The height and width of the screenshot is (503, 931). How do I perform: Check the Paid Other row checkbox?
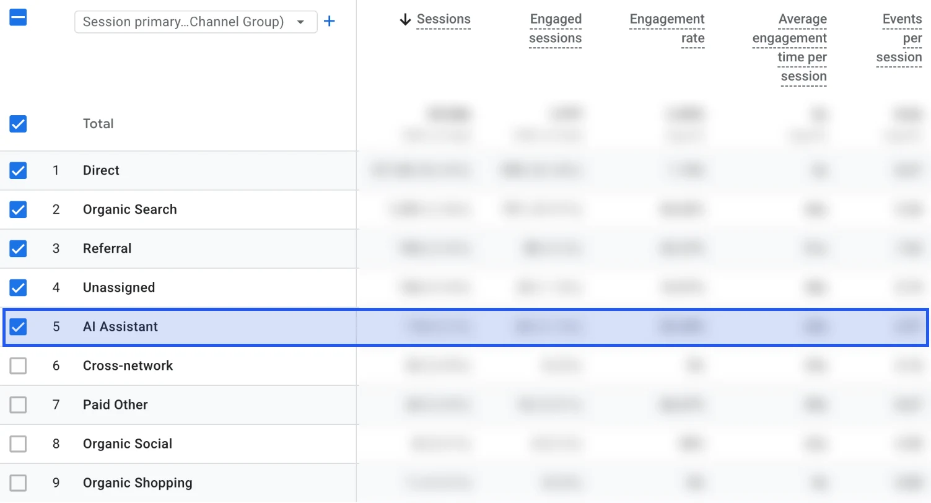click(19, 405)
